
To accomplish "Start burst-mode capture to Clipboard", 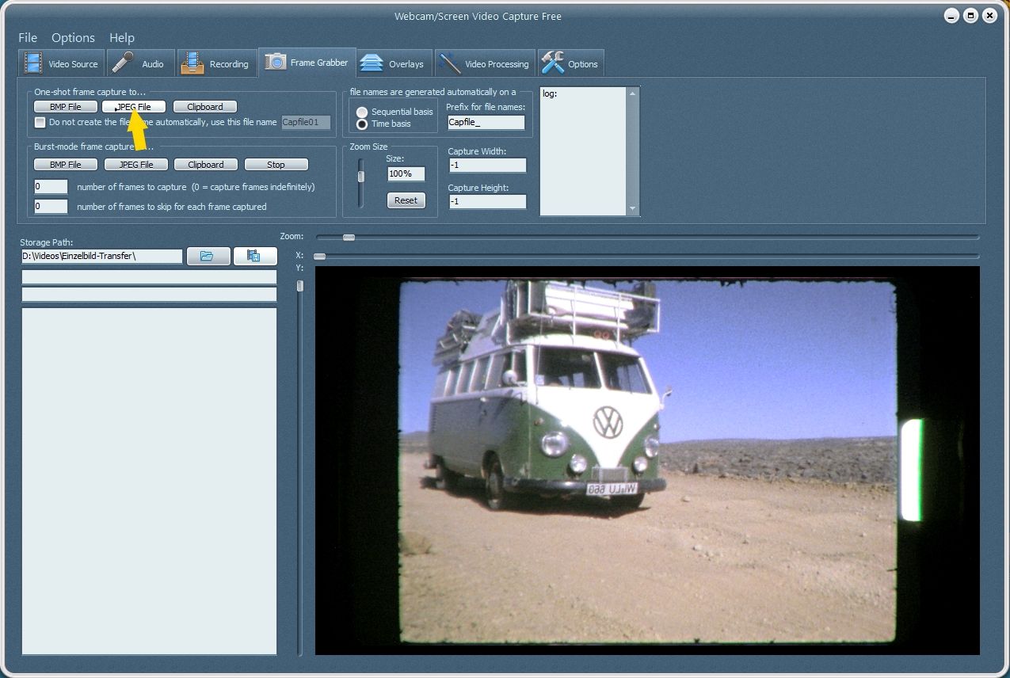I will (206, 165).
